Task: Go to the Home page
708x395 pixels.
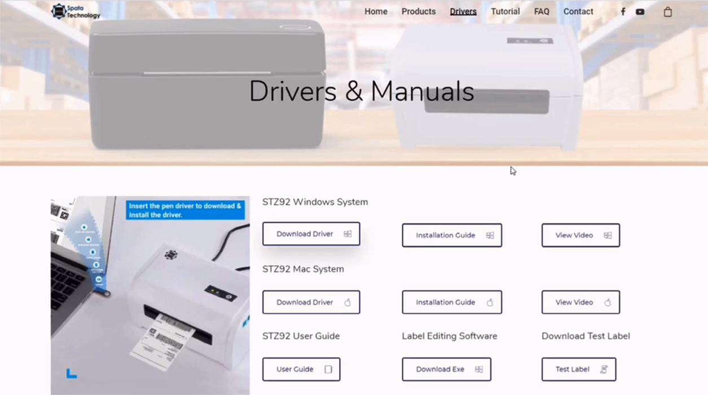Action: point(376,12)
